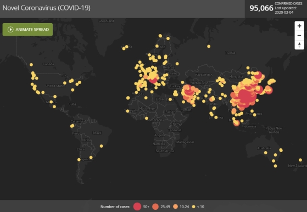Click the Bolivia map label
The width and height of the screenshot is (307, 212).
[x=86, y=140]
